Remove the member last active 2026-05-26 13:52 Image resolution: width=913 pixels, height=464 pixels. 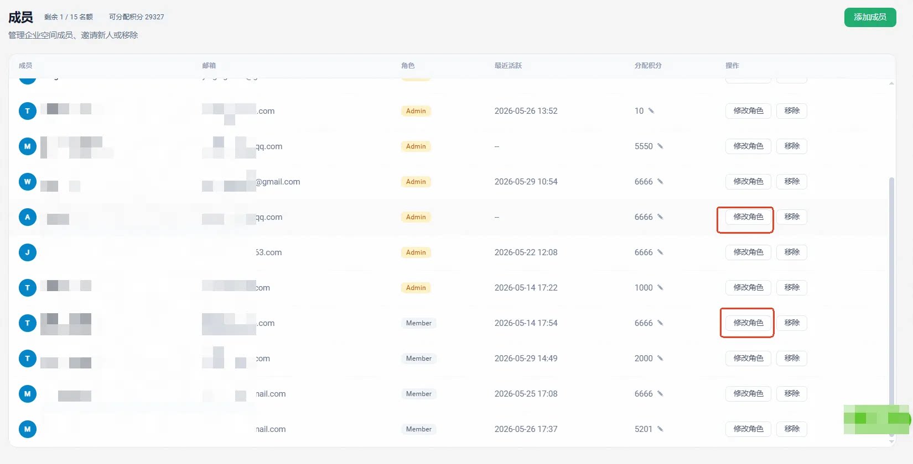tap(792, 110)
